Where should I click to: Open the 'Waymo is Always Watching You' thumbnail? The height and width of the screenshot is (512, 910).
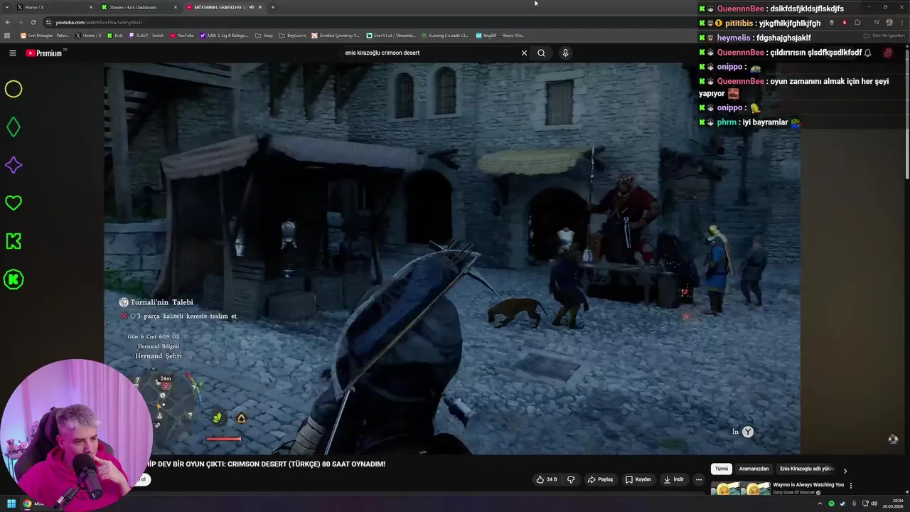tap(740, 489)
